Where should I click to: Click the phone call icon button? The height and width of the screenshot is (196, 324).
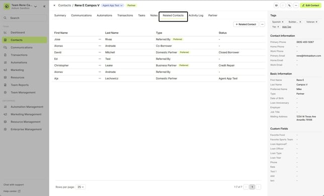[x=289, y=6]
